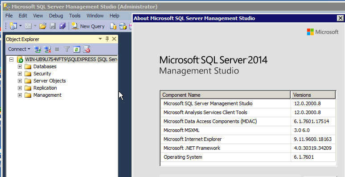This screenshot has height=177, width=345.
Task: Click the New Project toolbar icon
Action: (13, 26)
